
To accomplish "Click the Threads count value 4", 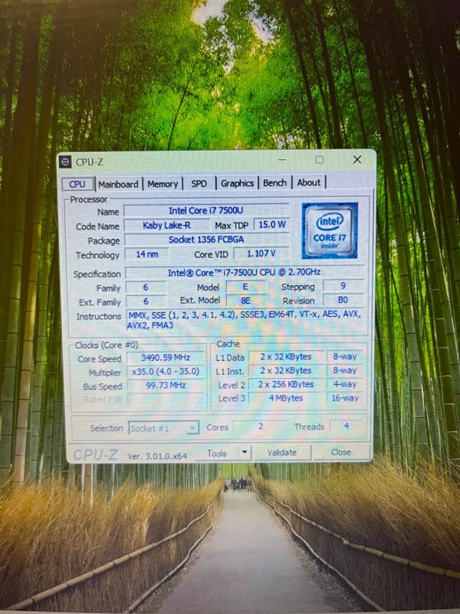I will point(346,426).
